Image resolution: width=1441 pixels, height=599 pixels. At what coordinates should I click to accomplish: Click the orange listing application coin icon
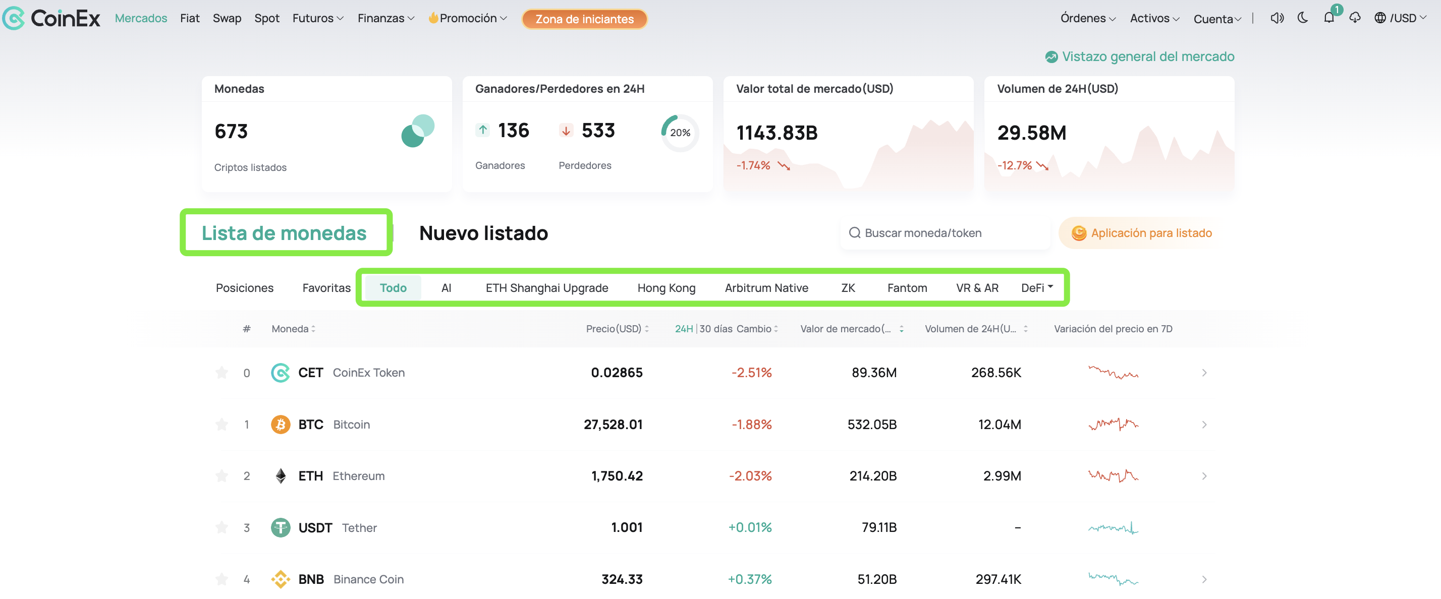point(1079,233)
